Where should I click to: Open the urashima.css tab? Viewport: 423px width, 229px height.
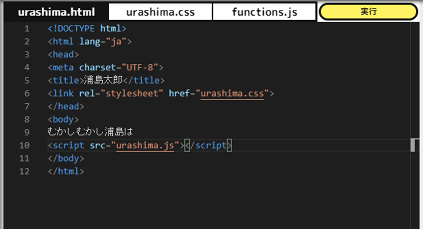[161, 12]
